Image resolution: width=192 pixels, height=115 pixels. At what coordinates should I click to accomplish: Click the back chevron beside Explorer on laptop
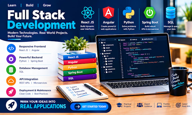tap(99, 40)
